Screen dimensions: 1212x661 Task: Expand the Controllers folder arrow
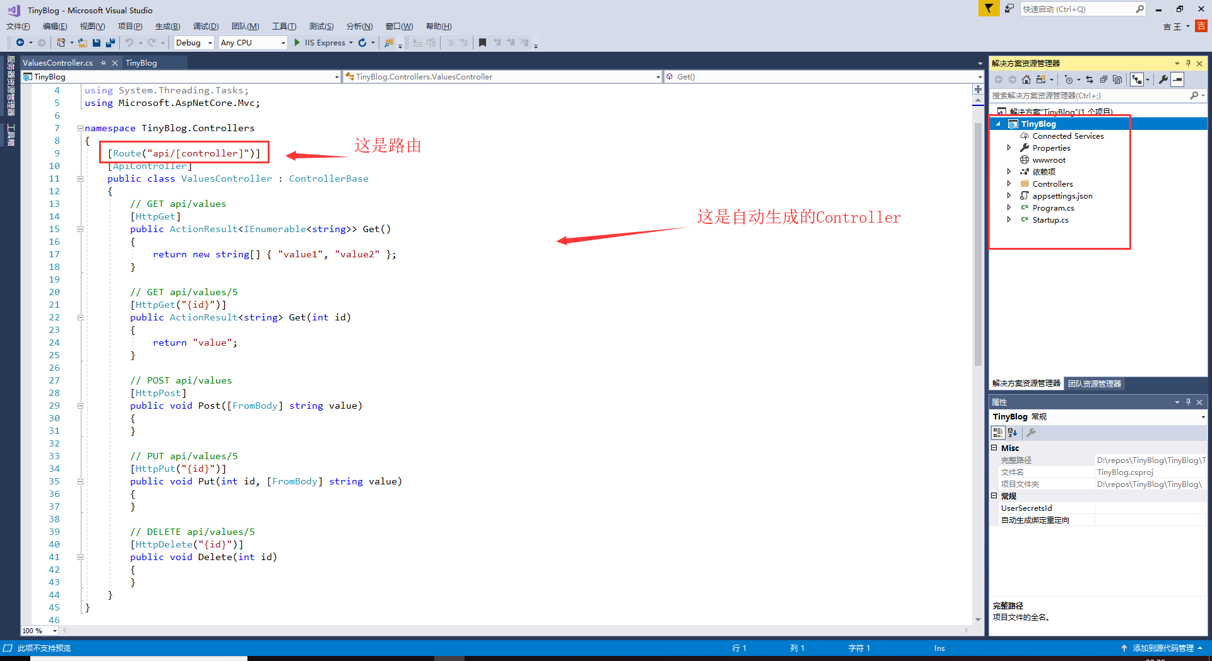[1009, 184]
